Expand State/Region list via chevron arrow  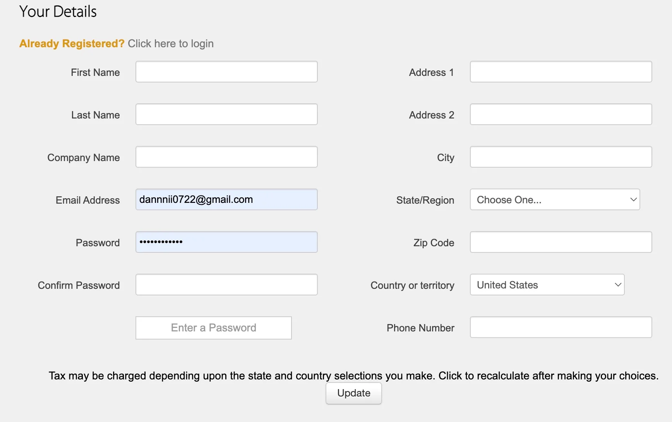[633, 199]
